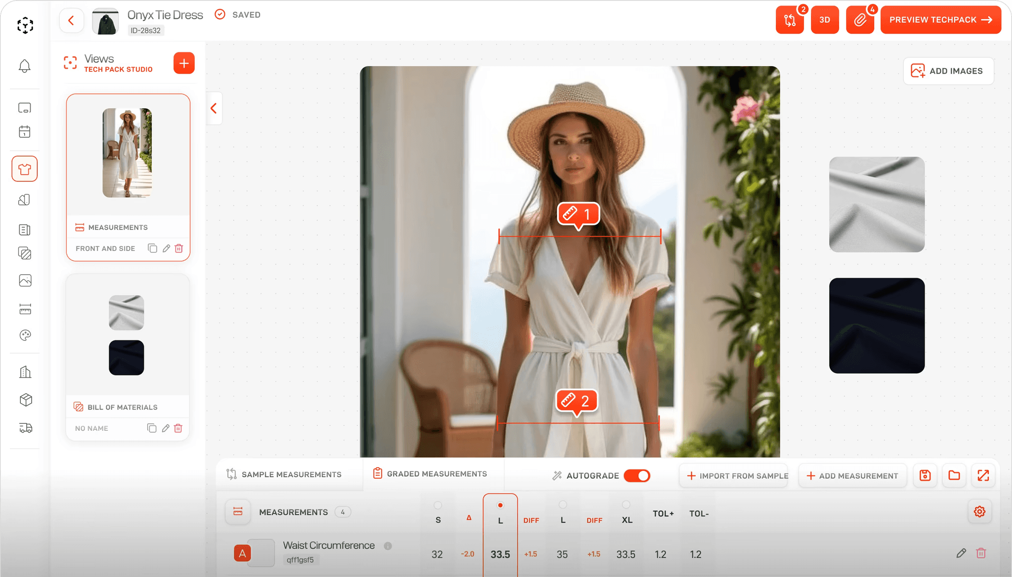Open the Graded Measurements tab
Image resolution: width=1012 pixels, height=577 pixels.
[430, 474]
